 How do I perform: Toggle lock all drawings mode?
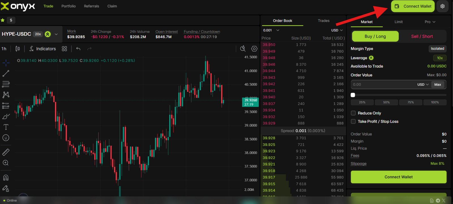point(6,188)
